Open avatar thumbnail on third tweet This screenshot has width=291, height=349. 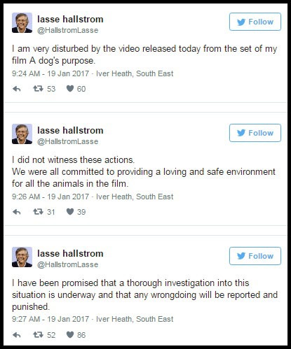click(x=22, y=257)
